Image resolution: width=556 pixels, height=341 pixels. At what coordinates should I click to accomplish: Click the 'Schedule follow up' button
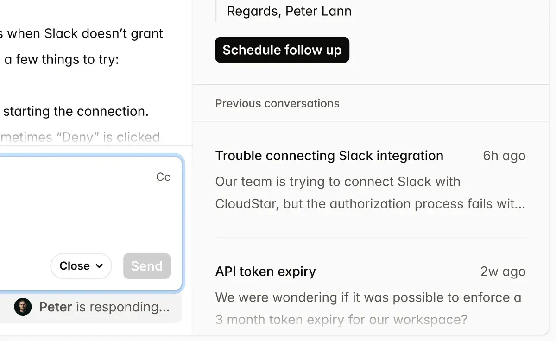pos(282,50)
